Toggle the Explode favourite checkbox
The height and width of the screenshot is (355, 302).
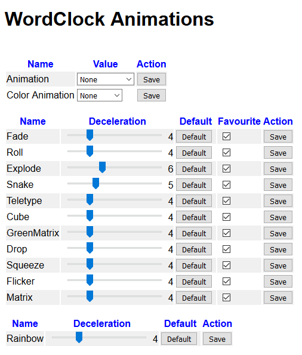point(226,169)
